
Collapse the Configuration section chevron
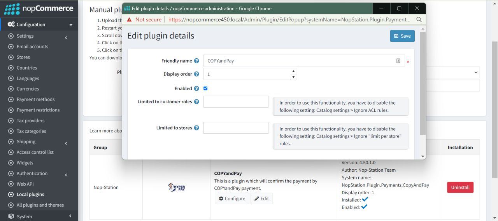(x=71, y=25)
